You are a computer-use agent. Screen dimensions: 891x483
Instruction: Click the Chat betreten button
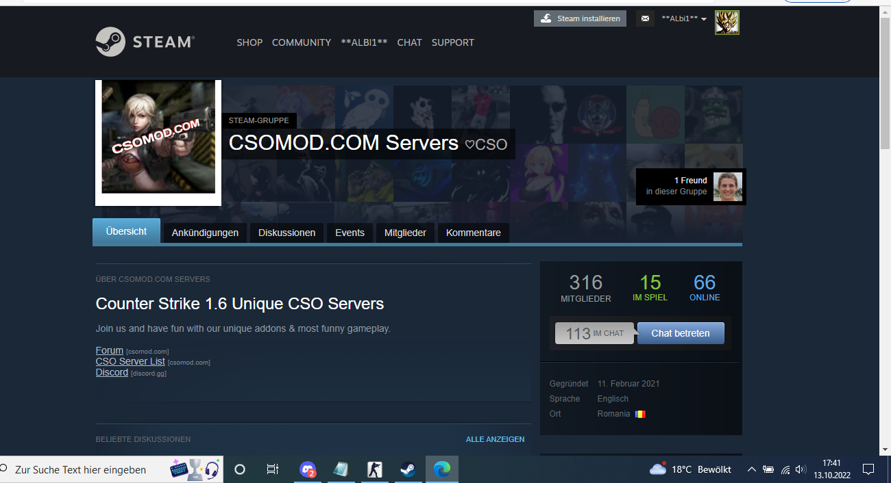tap(680, 333)
